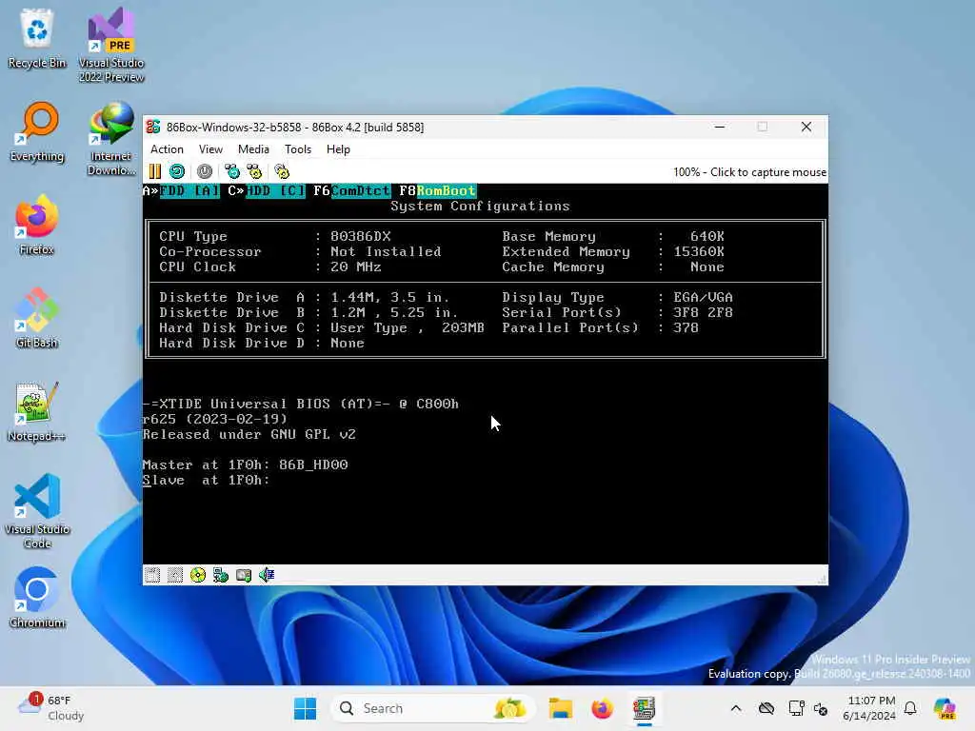
Task: Open the Media menu
Action: (x=253, y=149)
